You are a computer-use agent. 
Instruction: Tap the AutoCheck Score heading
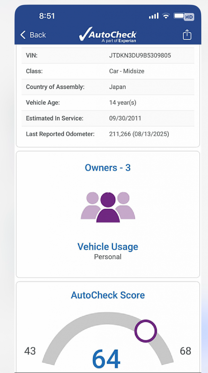pyautogui.click(x=108, y=295)
